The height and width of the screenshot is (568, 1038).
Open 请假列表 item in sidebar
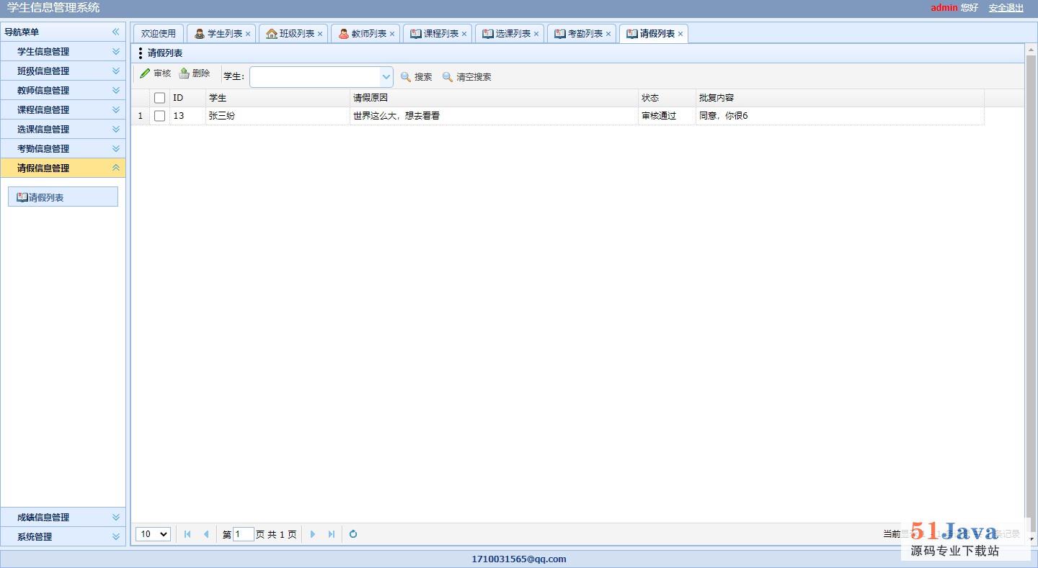coord(63,197)
